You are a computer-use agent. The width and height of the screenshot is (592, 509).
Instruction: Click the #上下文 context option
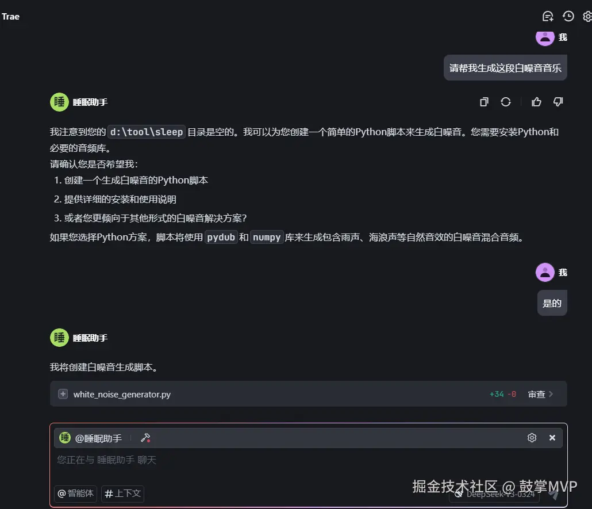[122, 493]
